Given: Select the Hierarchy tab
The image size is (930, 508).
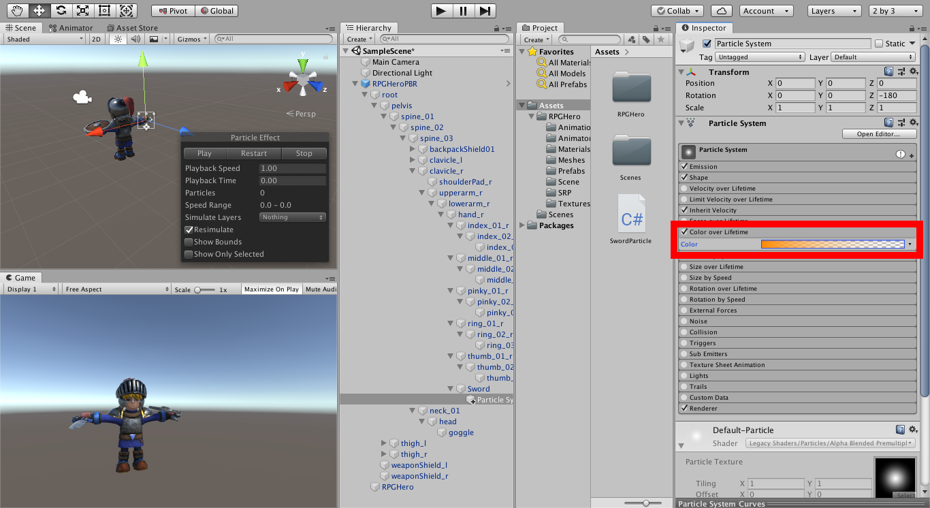Looking at the screenshot, I should pyautogui.click(x=369, y=28).
